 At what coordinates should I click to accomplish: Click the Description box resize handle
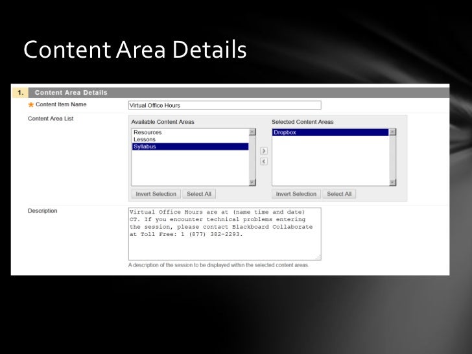(318, 257)
